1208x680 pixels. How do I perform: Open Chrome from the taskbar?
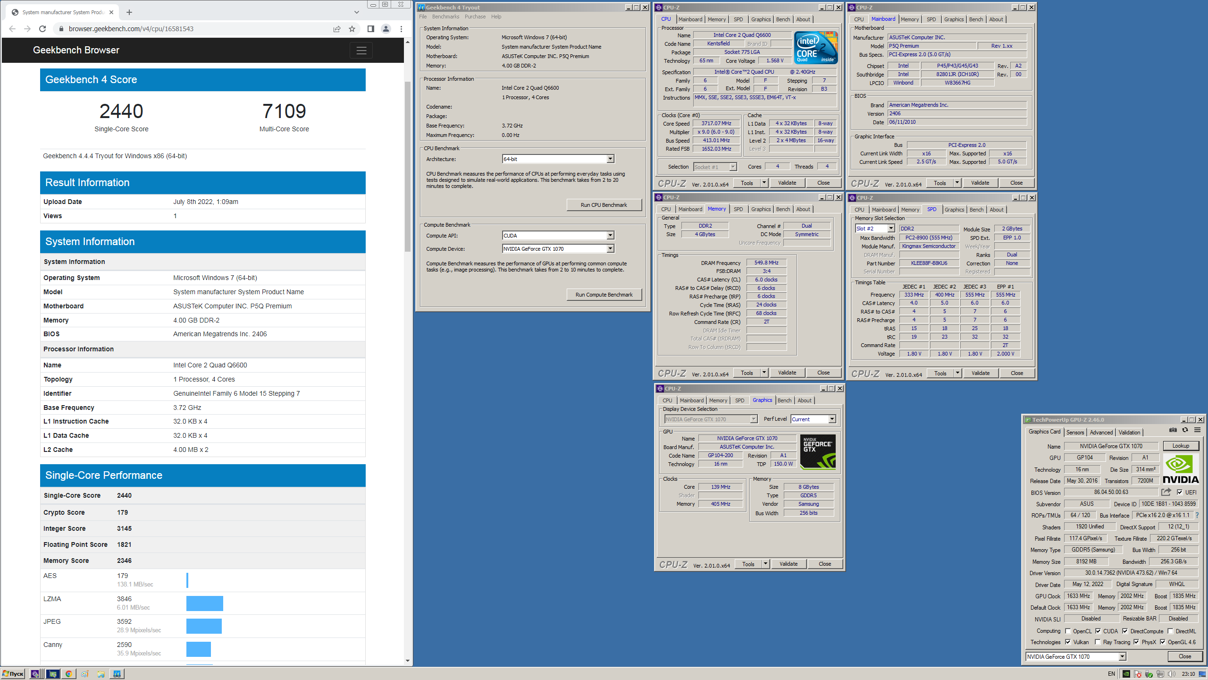68,674
